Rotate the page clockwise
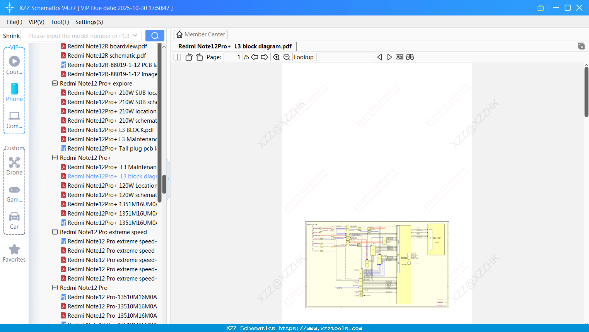Screen dimensions: 589x332 click(199, 57)
